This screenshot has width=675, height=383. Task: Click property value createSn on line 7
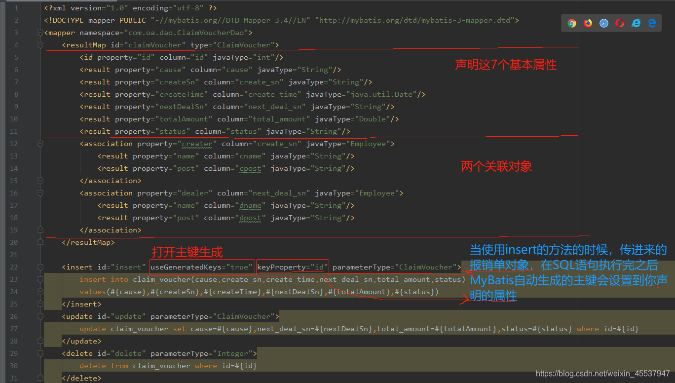pos(177,82)
